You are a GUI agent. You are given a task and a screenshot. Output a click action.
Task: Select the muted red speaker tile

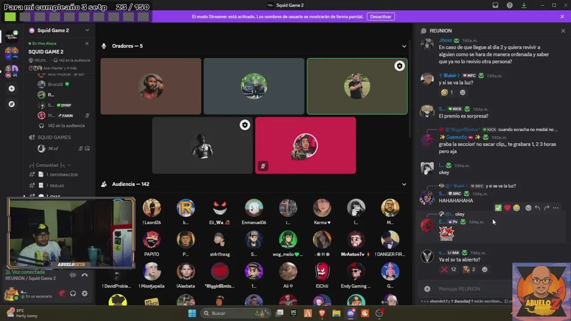tap(306, 145)
